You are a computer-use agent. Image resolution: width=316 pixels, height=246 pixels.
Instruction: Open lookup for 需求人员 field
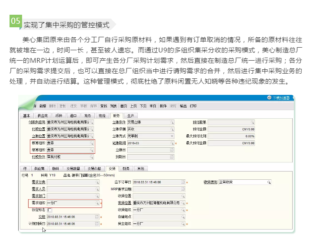point(97,189)
